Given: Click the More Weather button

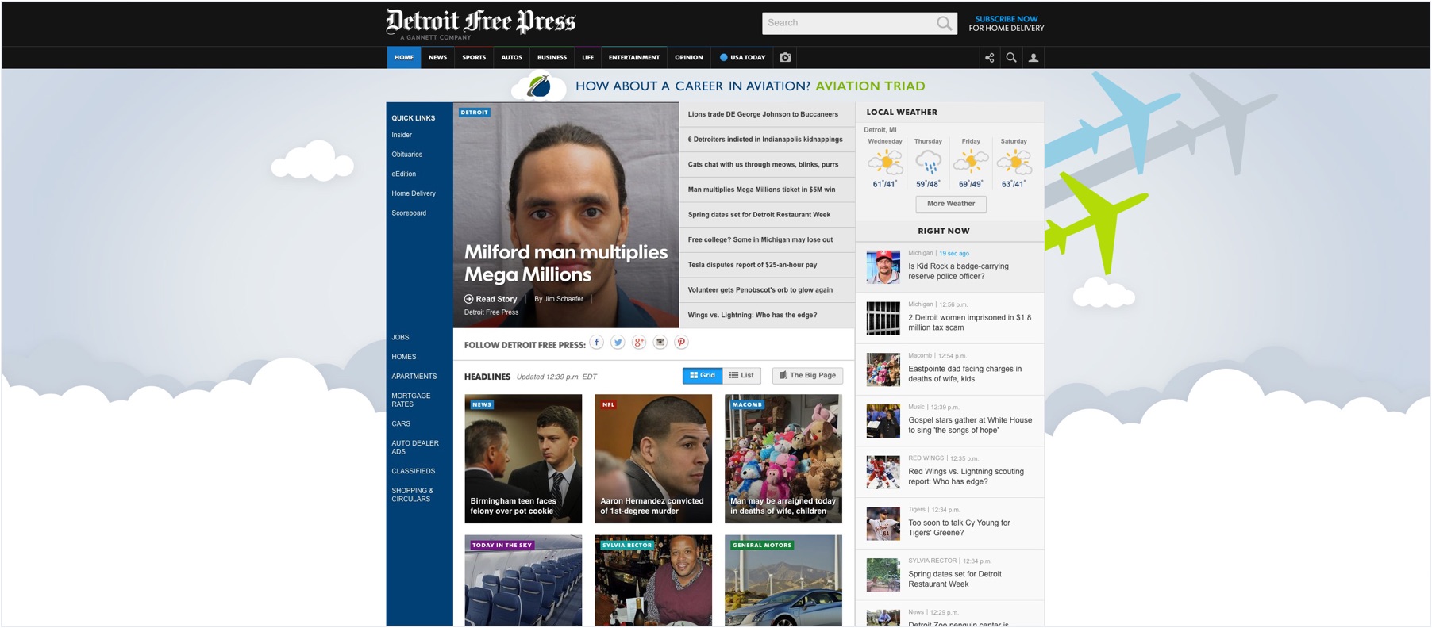Looking at the screenshot, I should click(x=951, y=204).
